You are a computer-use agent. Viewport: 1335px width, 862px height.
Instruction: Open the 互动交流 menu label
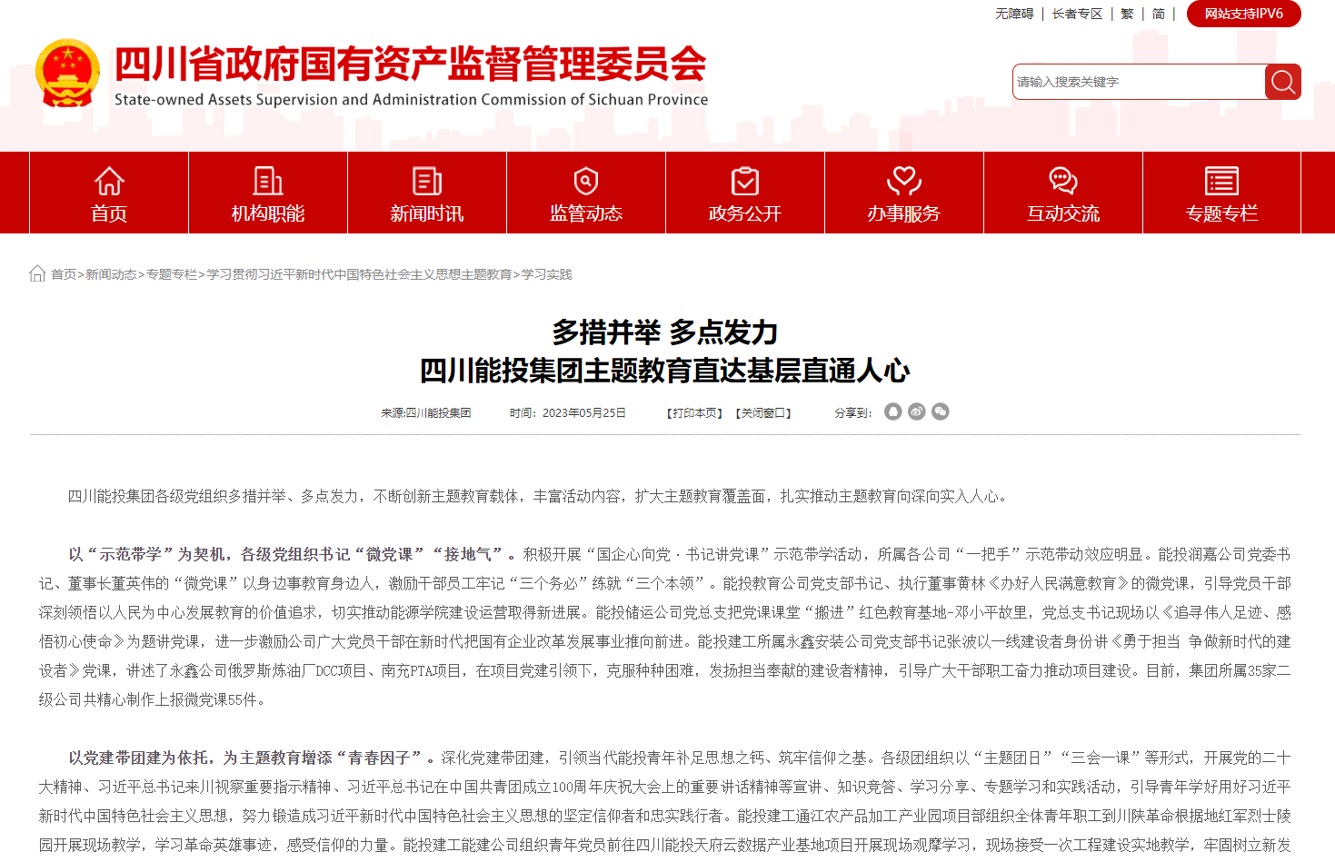point(1063,213)
